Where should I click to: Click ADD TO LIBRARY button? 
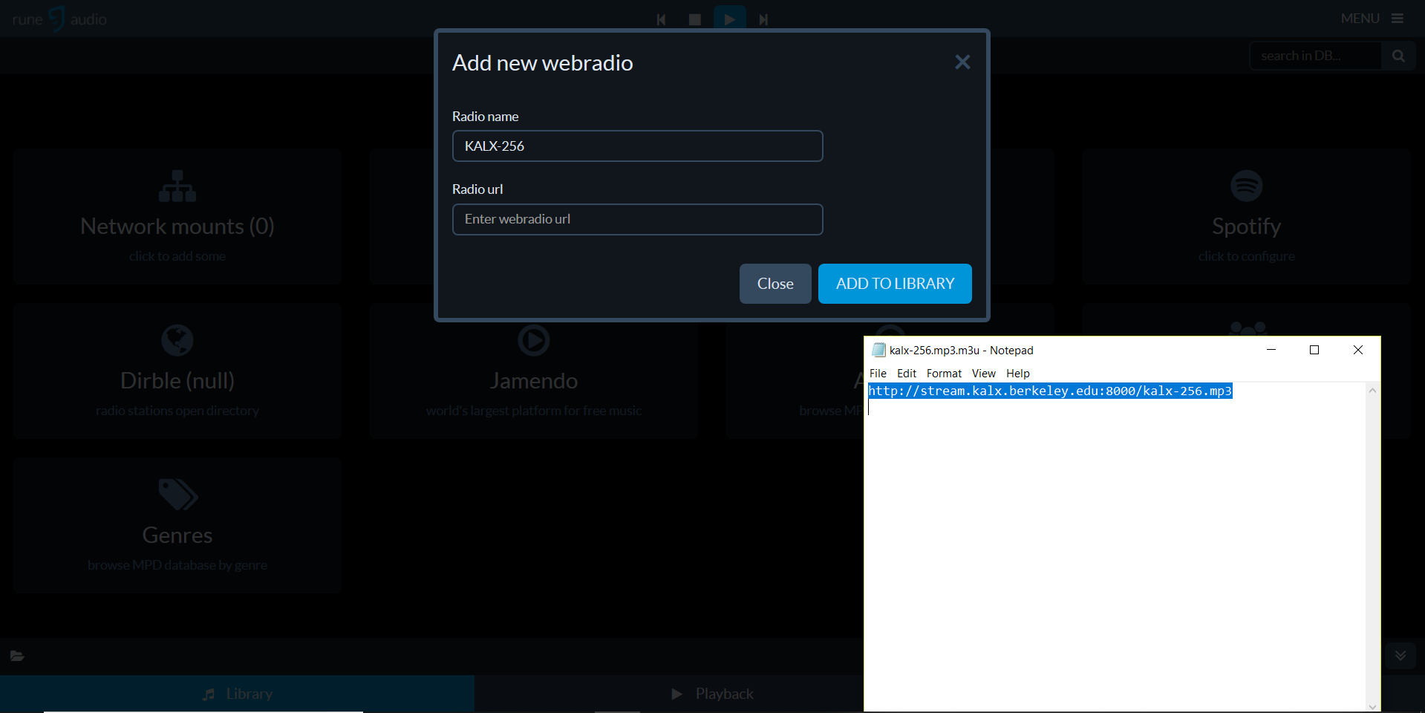tap(895, 284)
